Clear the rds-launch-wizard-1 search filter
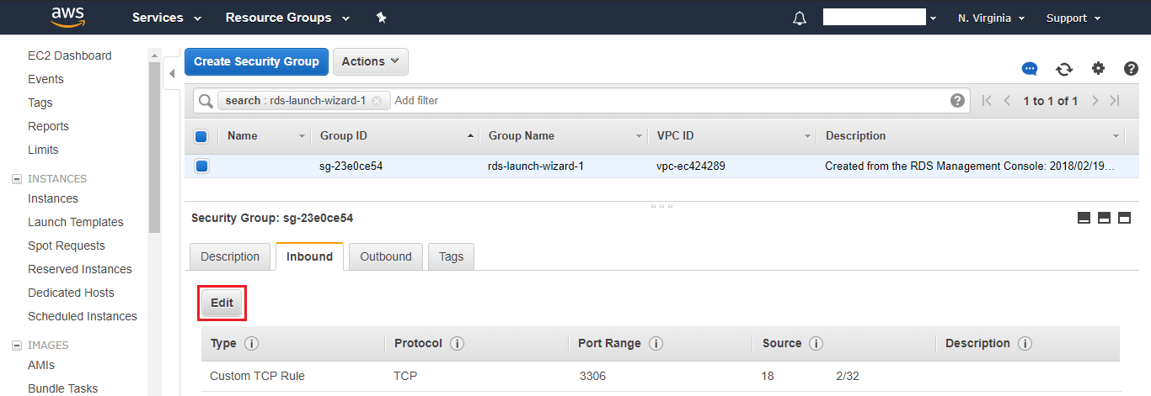 point(377,101)
